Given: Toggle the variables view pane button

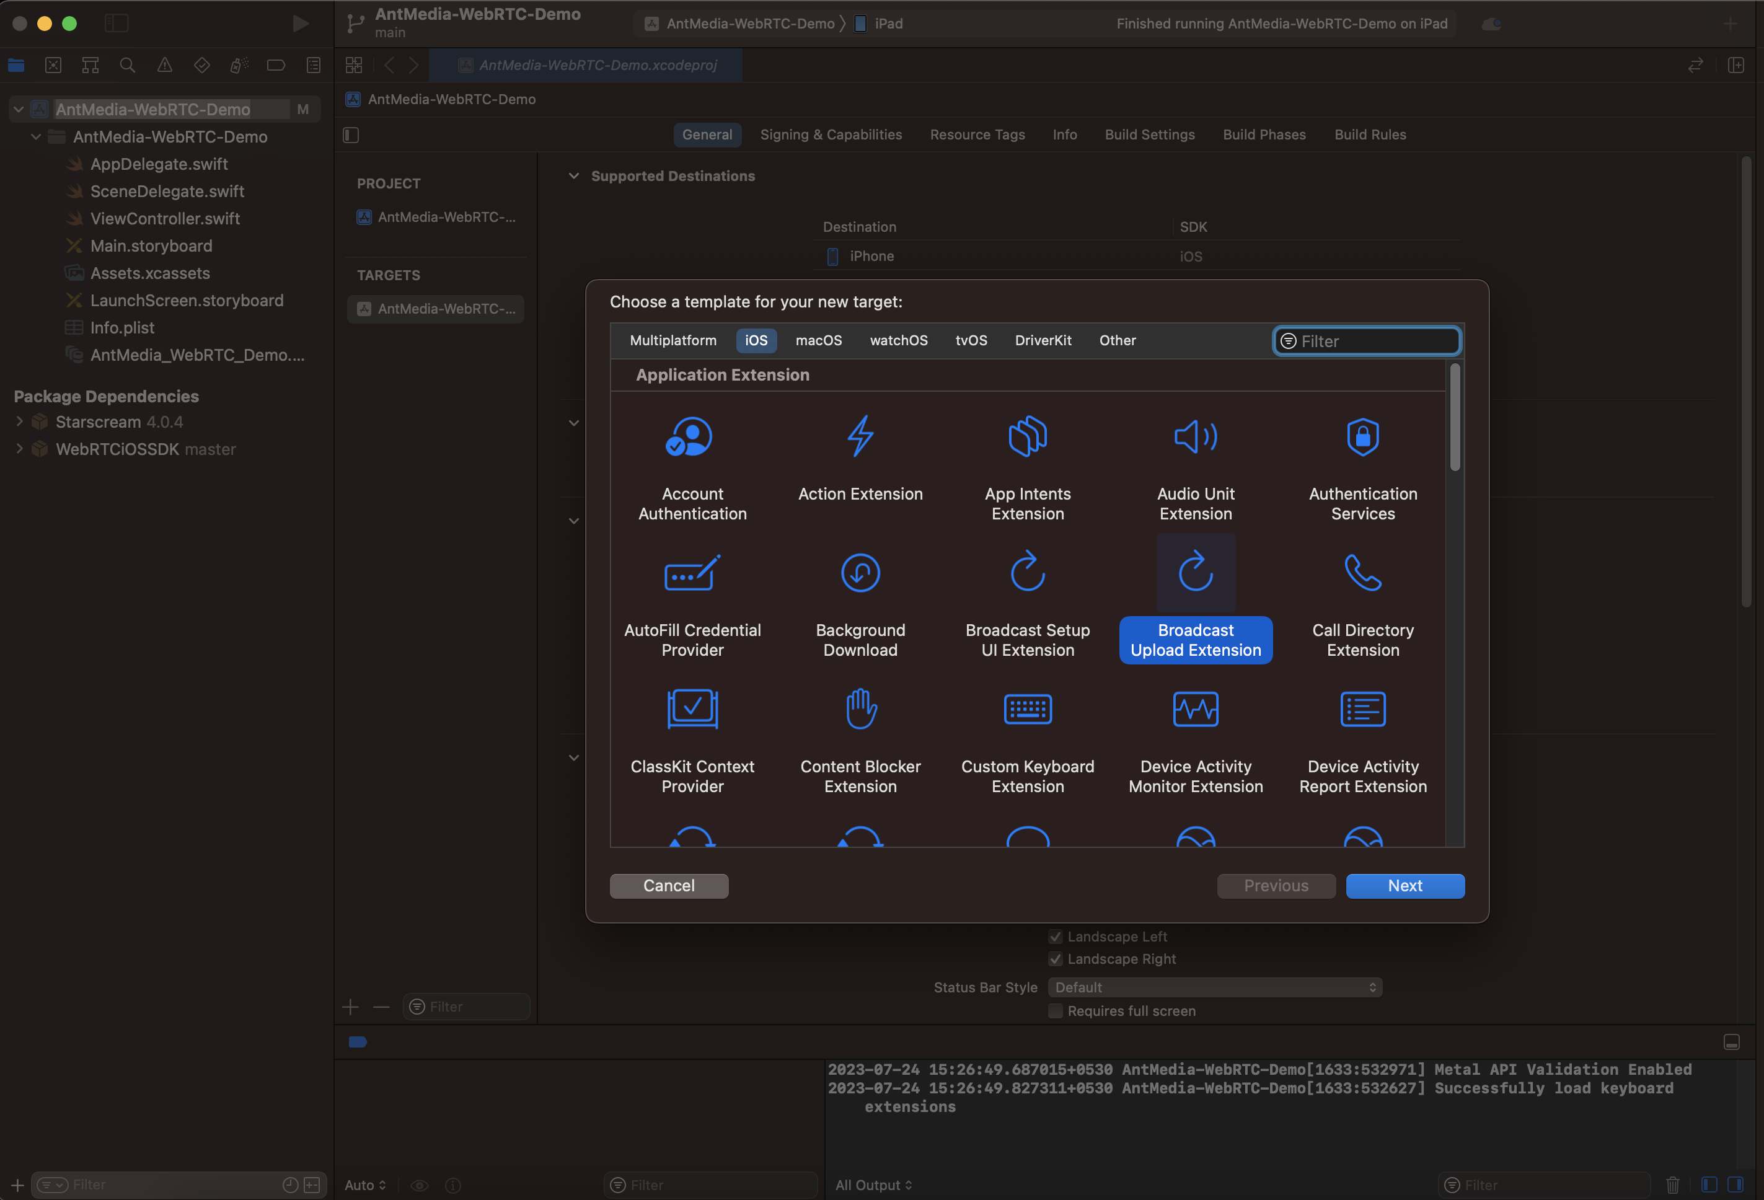Looking at the screenshot, I should [1709, 1185].
